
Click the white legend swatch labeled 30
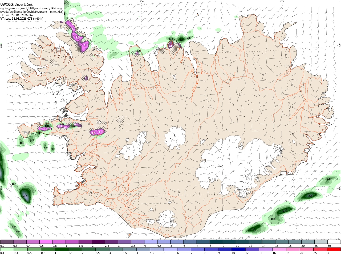click(334, 242)
